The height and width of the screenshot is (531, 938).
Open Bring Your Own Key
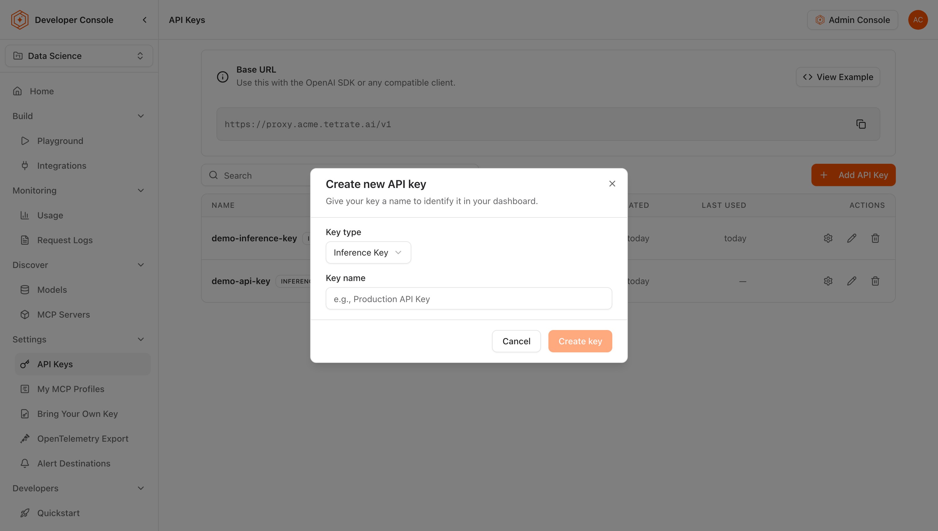[x=83, y=413]
